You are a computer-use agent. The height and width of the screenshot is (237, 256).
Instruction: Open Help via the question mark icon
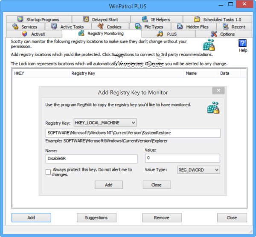pyautogui.click(x=243, y=43)
